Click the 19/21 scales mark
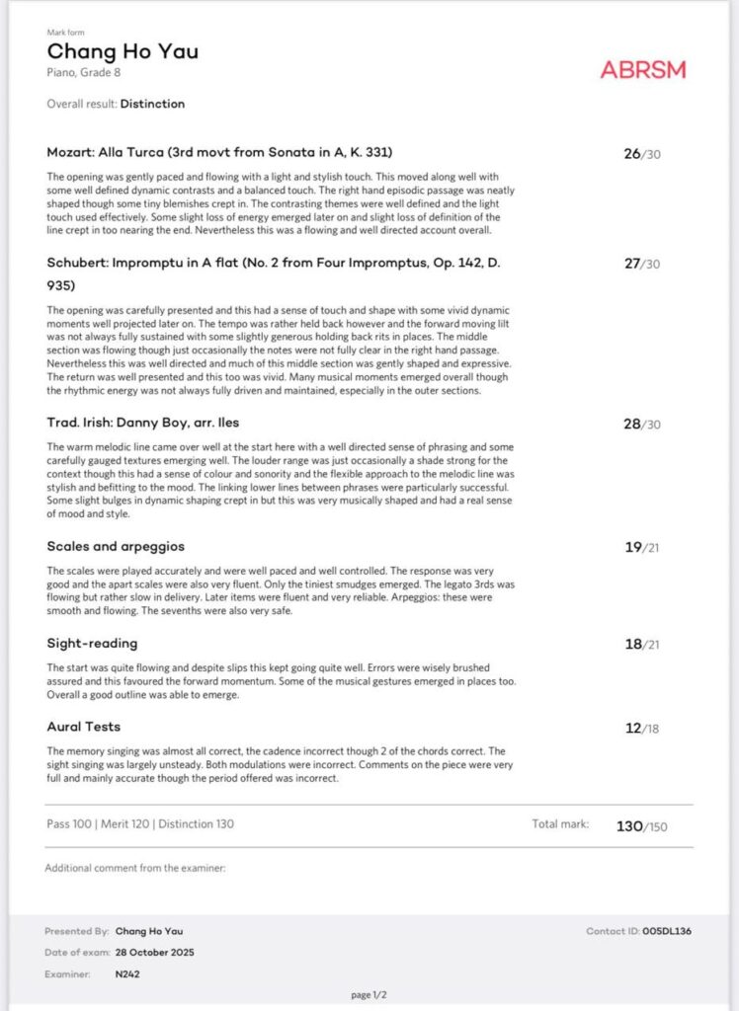 (x=641, y=548)
